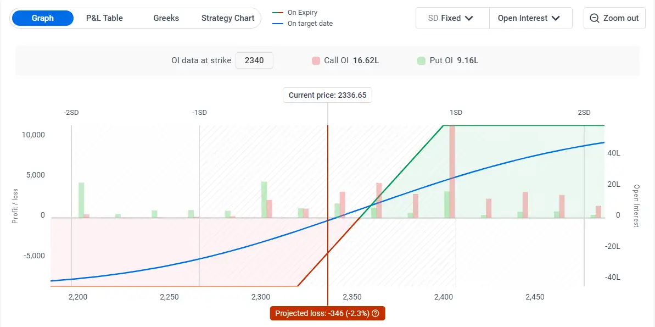Open the SD Fixed dropdown
This screenshot has height=327, width=655.
coord(452,18)
